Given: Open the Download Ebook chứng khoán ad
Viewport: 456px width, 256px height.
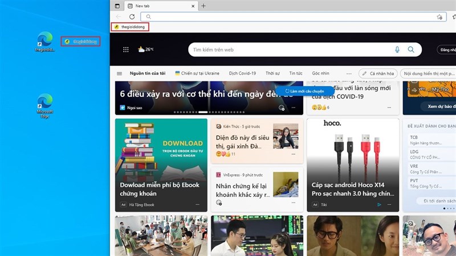Looking at the screenshot, I should 161,165.
